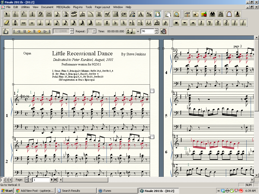Select the Clef tool bass clef icon

(41, 14)
